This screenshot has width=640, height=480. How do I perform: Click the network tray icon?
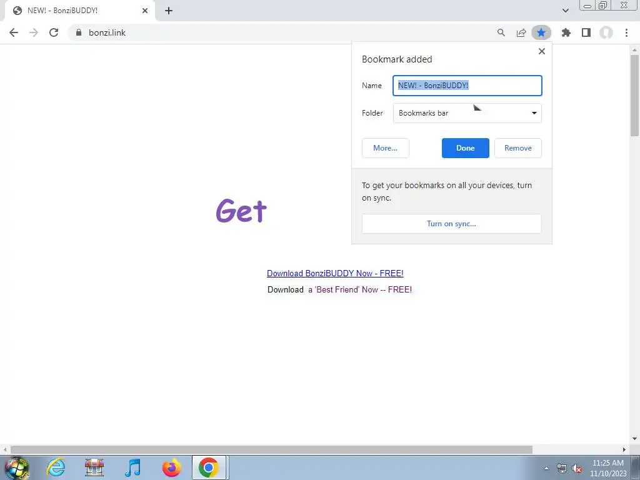562,469
